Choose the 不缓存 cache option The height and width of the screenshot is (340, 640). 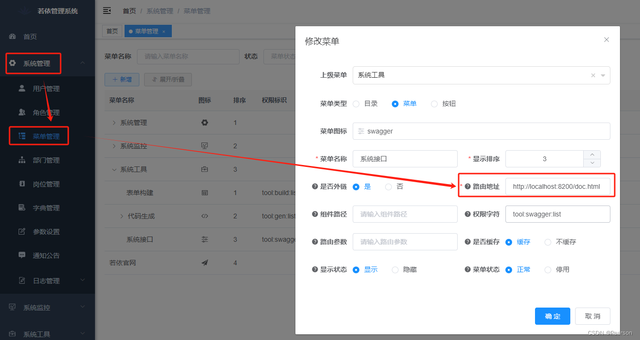(547, 242)
